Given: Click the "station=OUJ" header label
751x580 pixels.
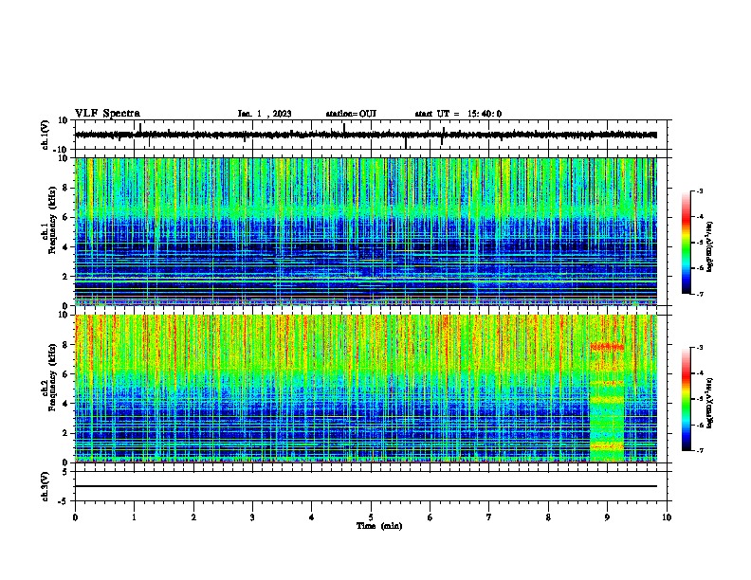Looking at the screenshot, I should pyautogui.click(x=351, y=114).
